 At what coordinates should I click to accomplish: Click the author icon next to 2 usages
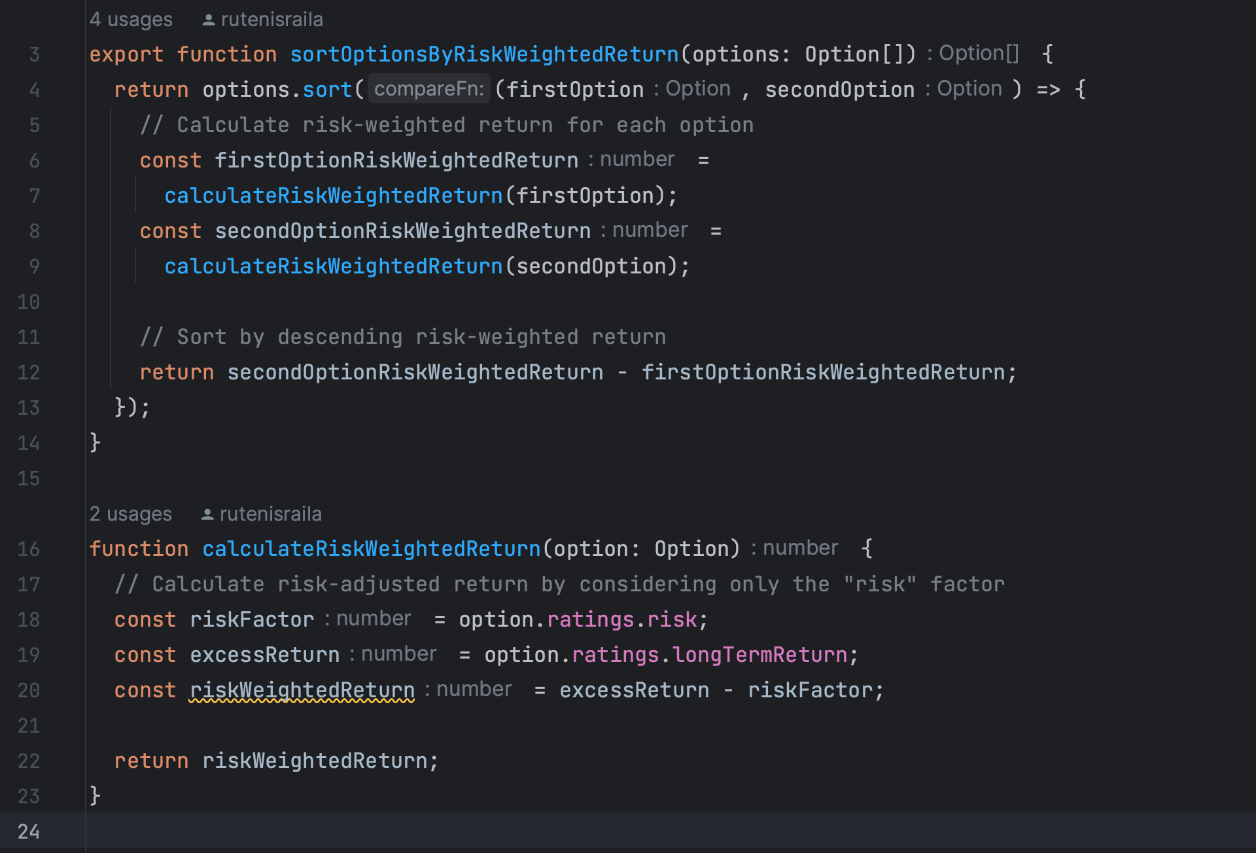[x=207, y=515]
